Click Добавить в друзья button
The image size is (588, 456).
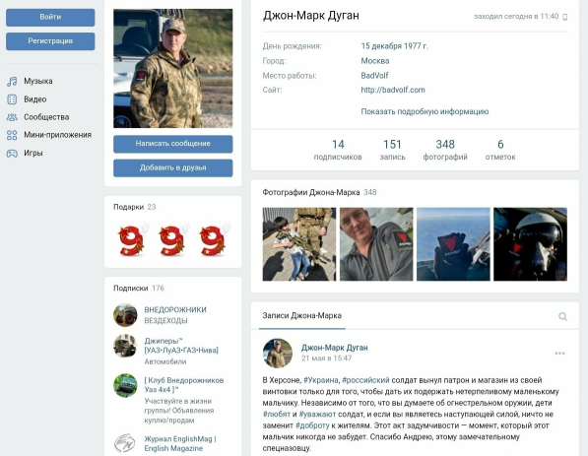(173, 168)
